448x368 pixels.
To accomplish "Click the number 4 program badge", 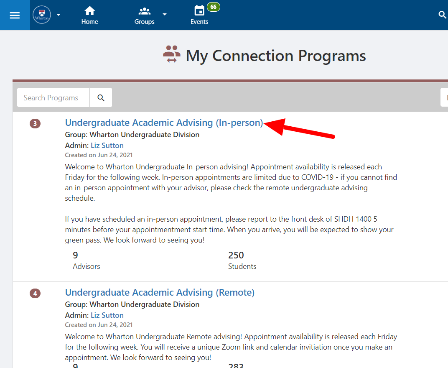I will point(35,294).
